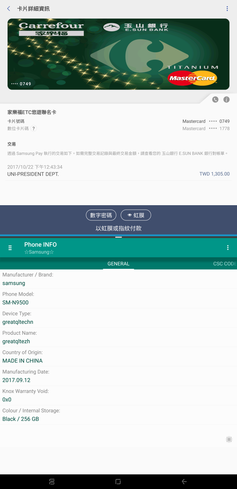Tap 卡片號碼 label

tap(16, 121)
